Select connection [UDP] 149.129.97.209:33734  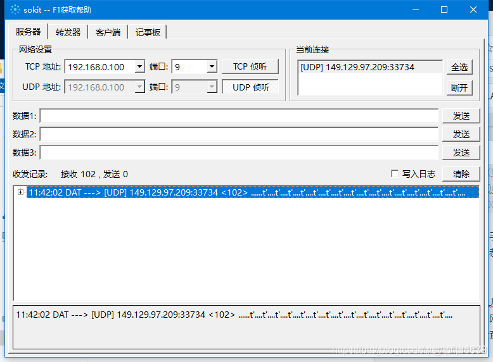[x=370, y=67]
